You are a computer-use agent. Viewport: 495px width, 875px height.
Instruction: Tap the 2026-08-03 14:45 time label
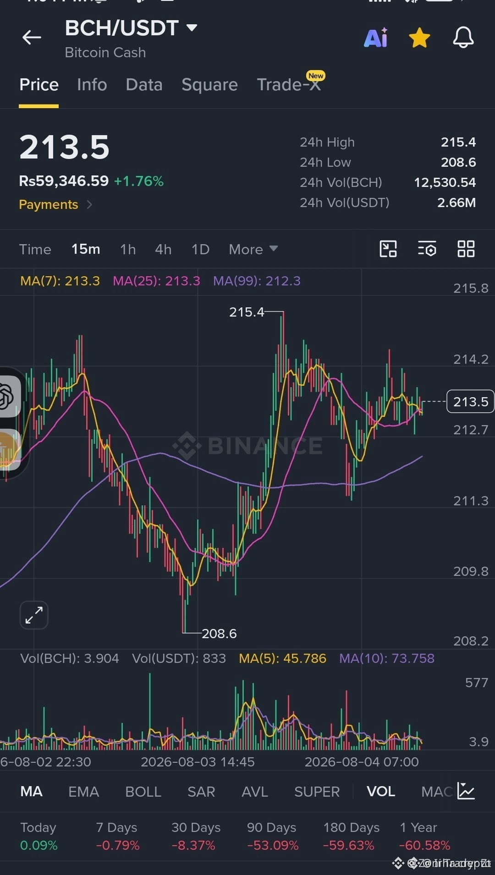[198, 762]
